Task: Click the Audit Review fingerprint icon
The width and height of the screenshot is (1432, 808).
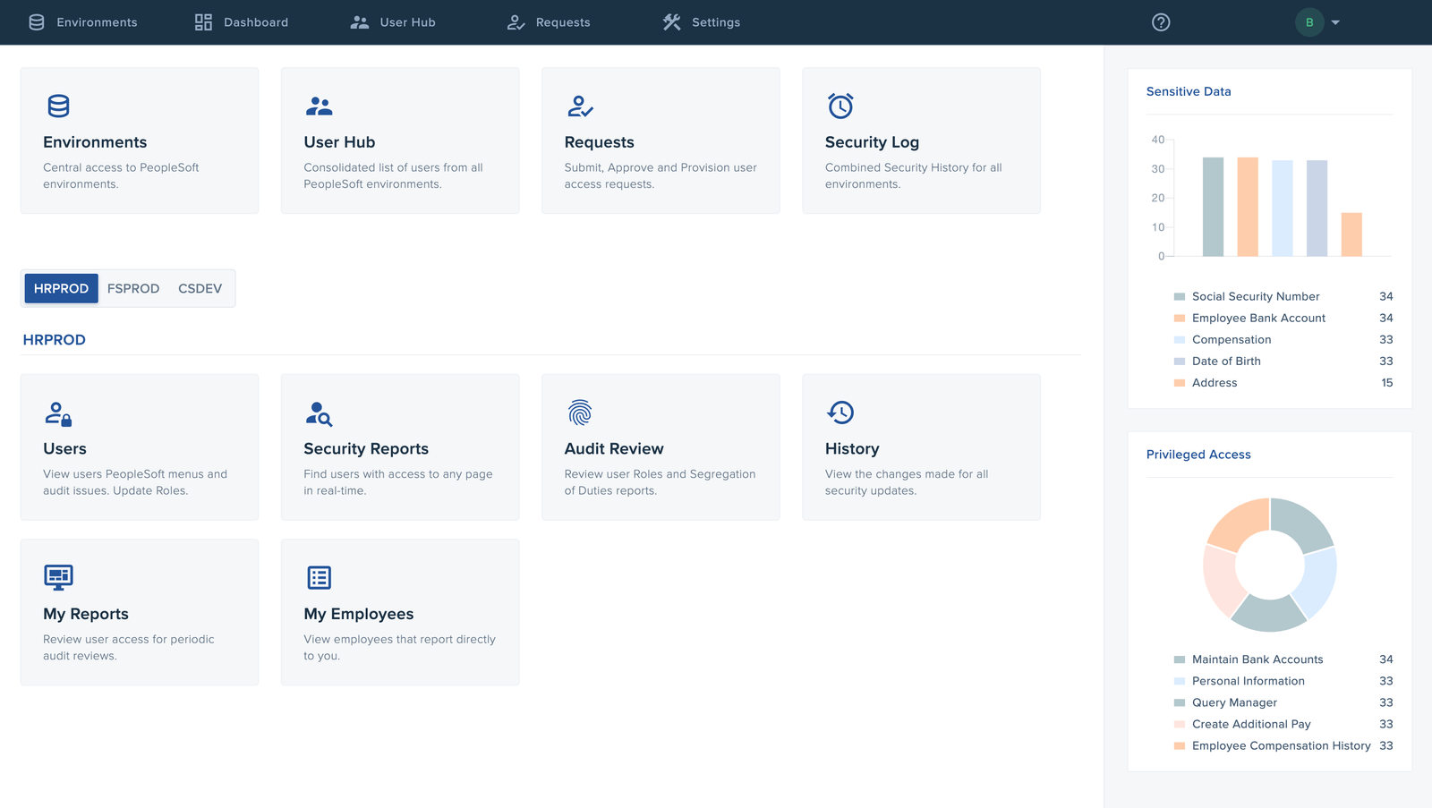Action: point(579,413)
